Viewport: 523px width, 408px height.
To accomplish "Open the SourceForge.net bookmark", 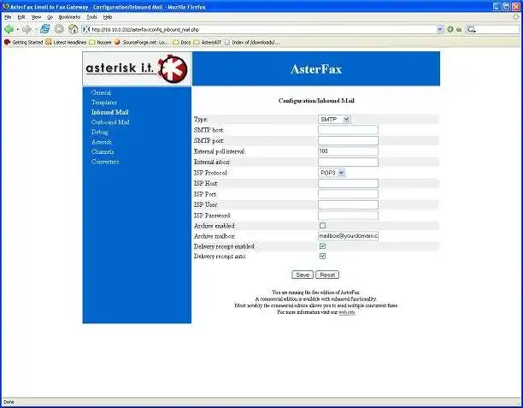I will (141, 43).
